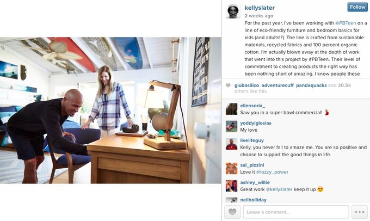Click the heart like button beside comment box

click(232, 212)
